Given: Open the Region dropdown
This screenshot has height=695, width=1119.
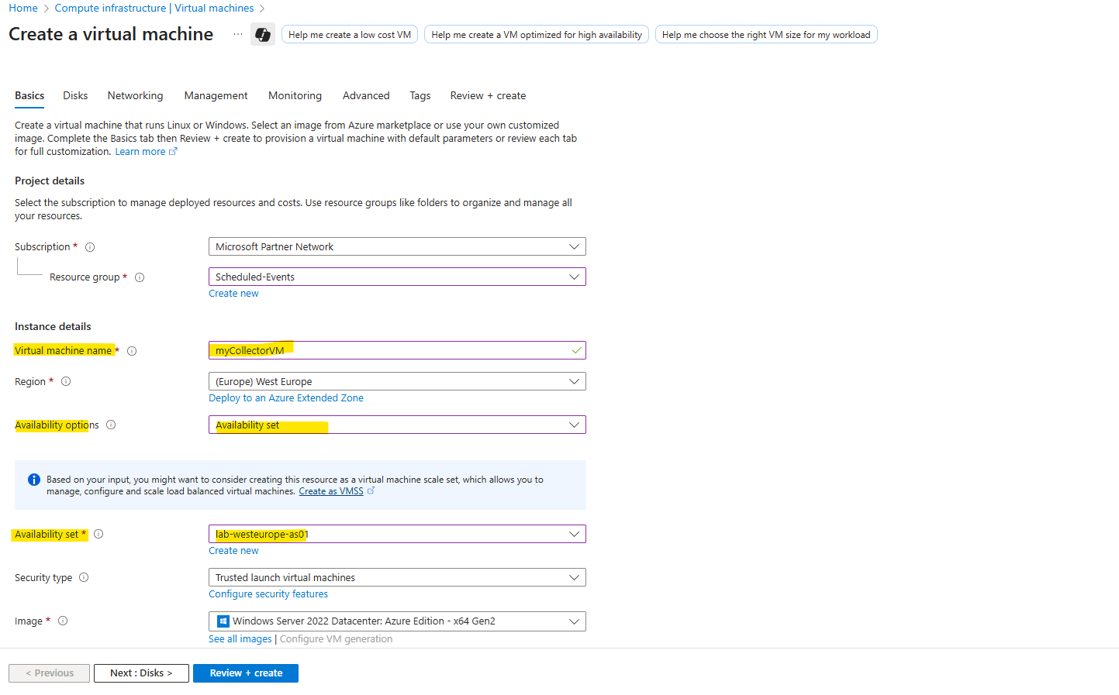Looking at the screenshot, I should pos(397,381).
